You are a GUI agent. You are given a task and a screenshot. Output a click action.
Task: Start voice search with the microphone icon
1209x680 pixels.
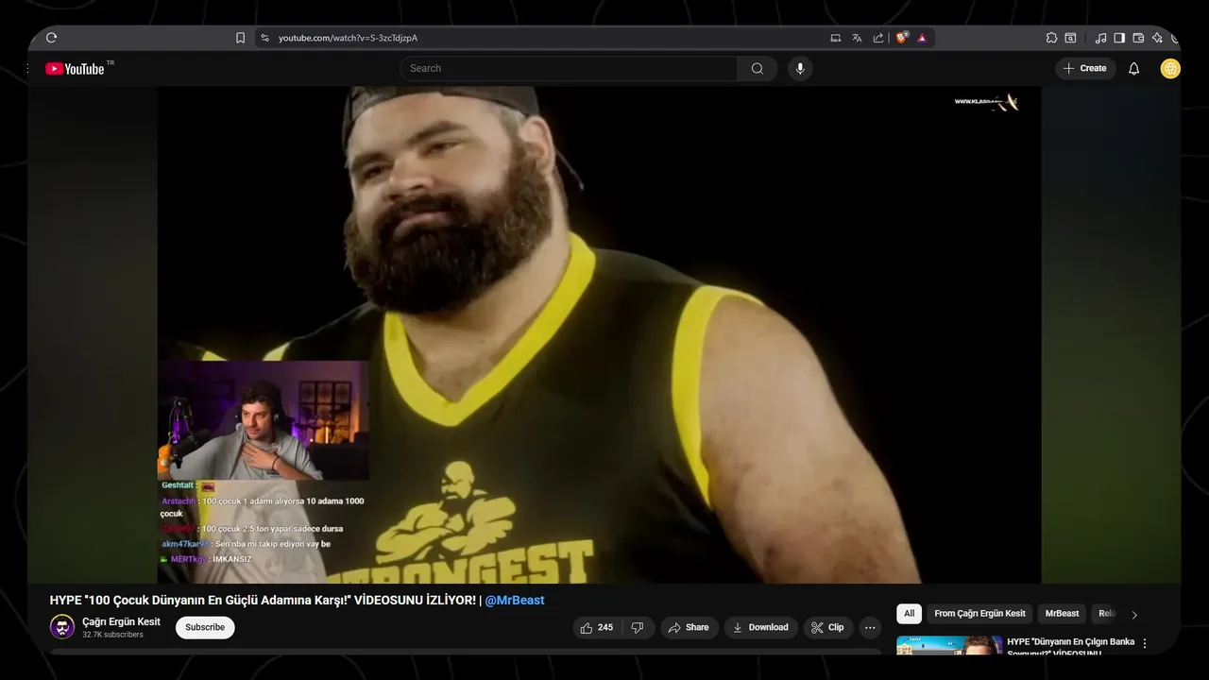pos(800,68)
